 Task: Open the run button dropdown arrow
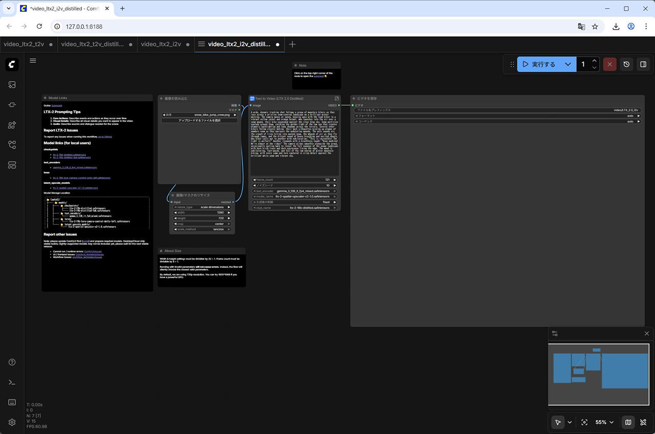tap(567, 64)
